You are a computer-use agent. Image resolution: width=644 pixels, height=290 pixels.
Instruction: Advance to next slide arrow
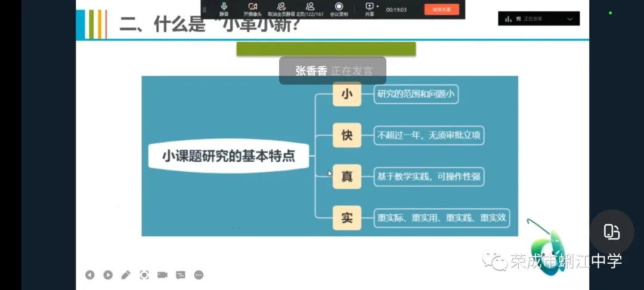(x=108, y=275)
